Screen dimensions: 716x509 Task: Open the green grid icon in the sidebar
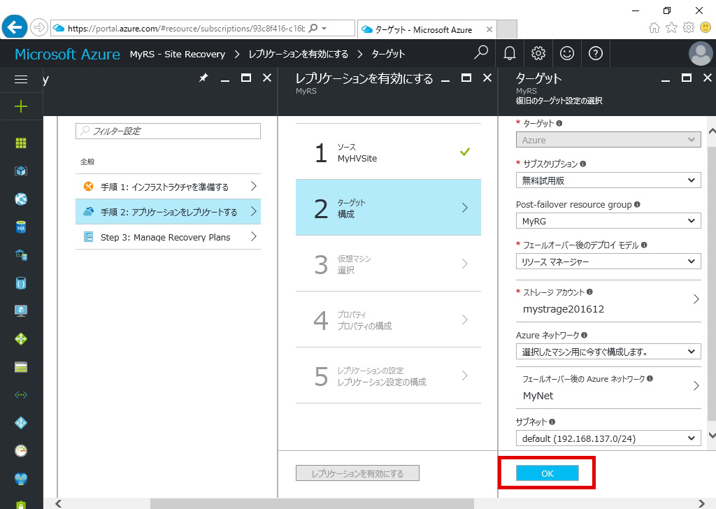click(21, 143)
